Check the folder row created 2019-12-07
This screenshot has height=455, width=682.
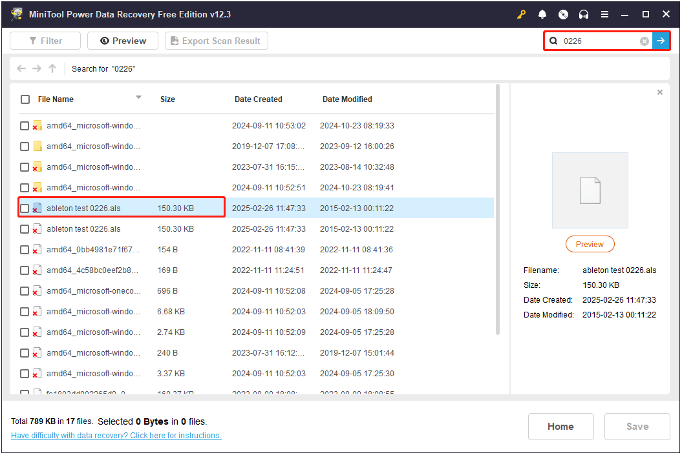pos(25,147)
